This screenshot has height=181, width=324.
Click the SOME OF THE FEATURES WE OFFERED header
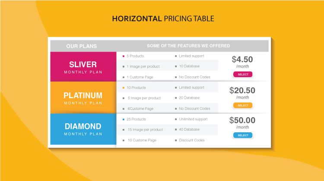188,46
